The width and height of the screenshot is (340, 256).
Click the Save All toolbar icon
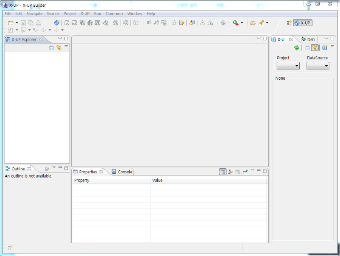pyautogui.click(x=31, y=23)
